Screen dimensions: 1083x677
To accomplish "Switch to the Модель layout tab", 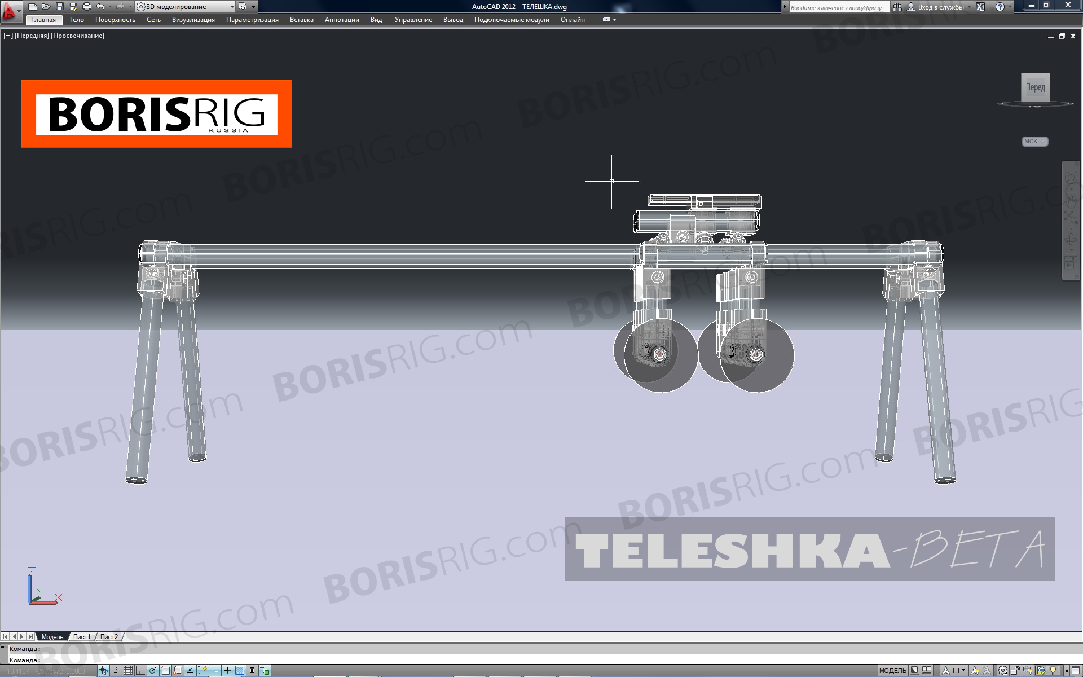I will coord(52,637).
